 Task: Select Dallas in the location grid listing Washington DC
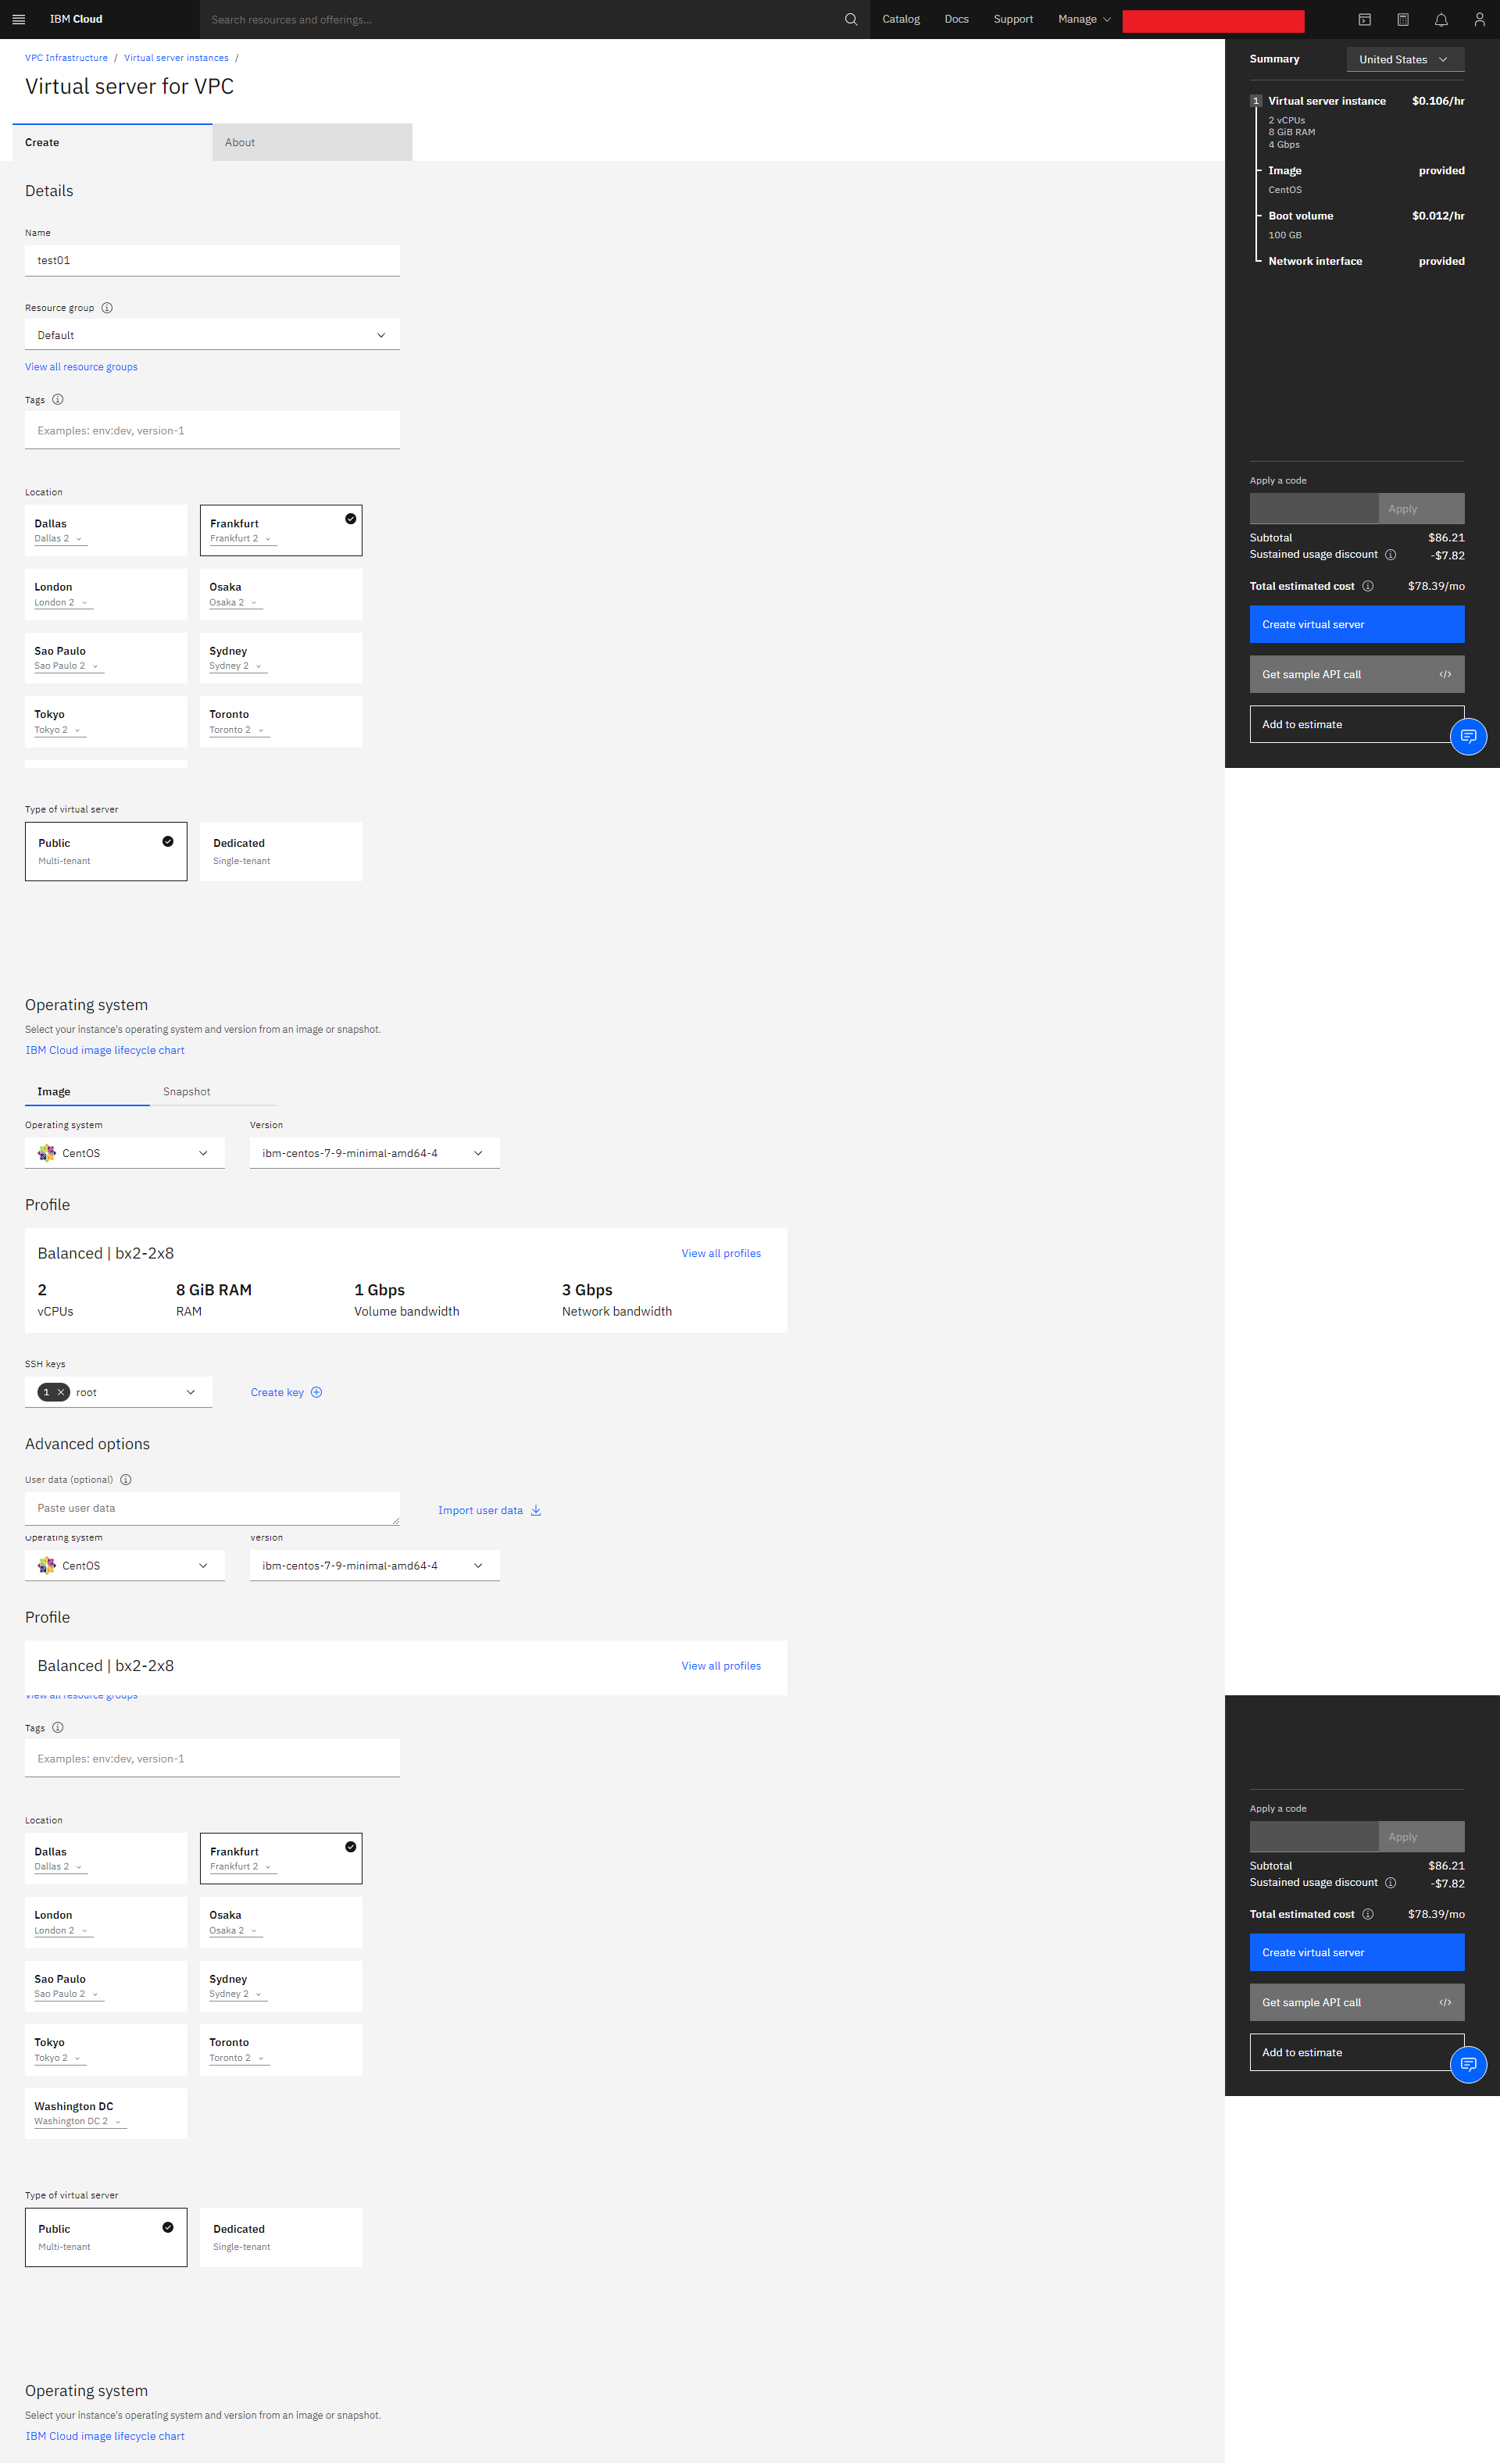(x=106, y=1858)
